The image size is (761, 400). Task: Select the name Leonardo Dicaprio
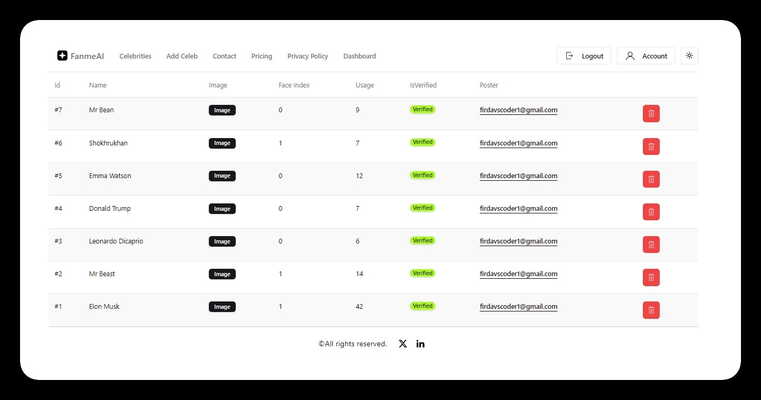pos(116,241)
